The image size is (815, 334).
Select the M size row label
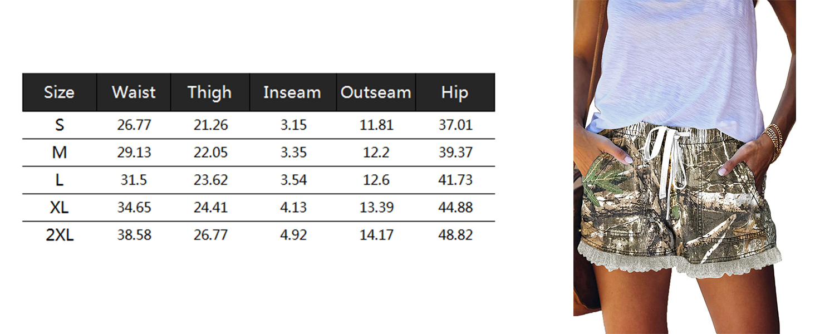click(x=59, y=153)
